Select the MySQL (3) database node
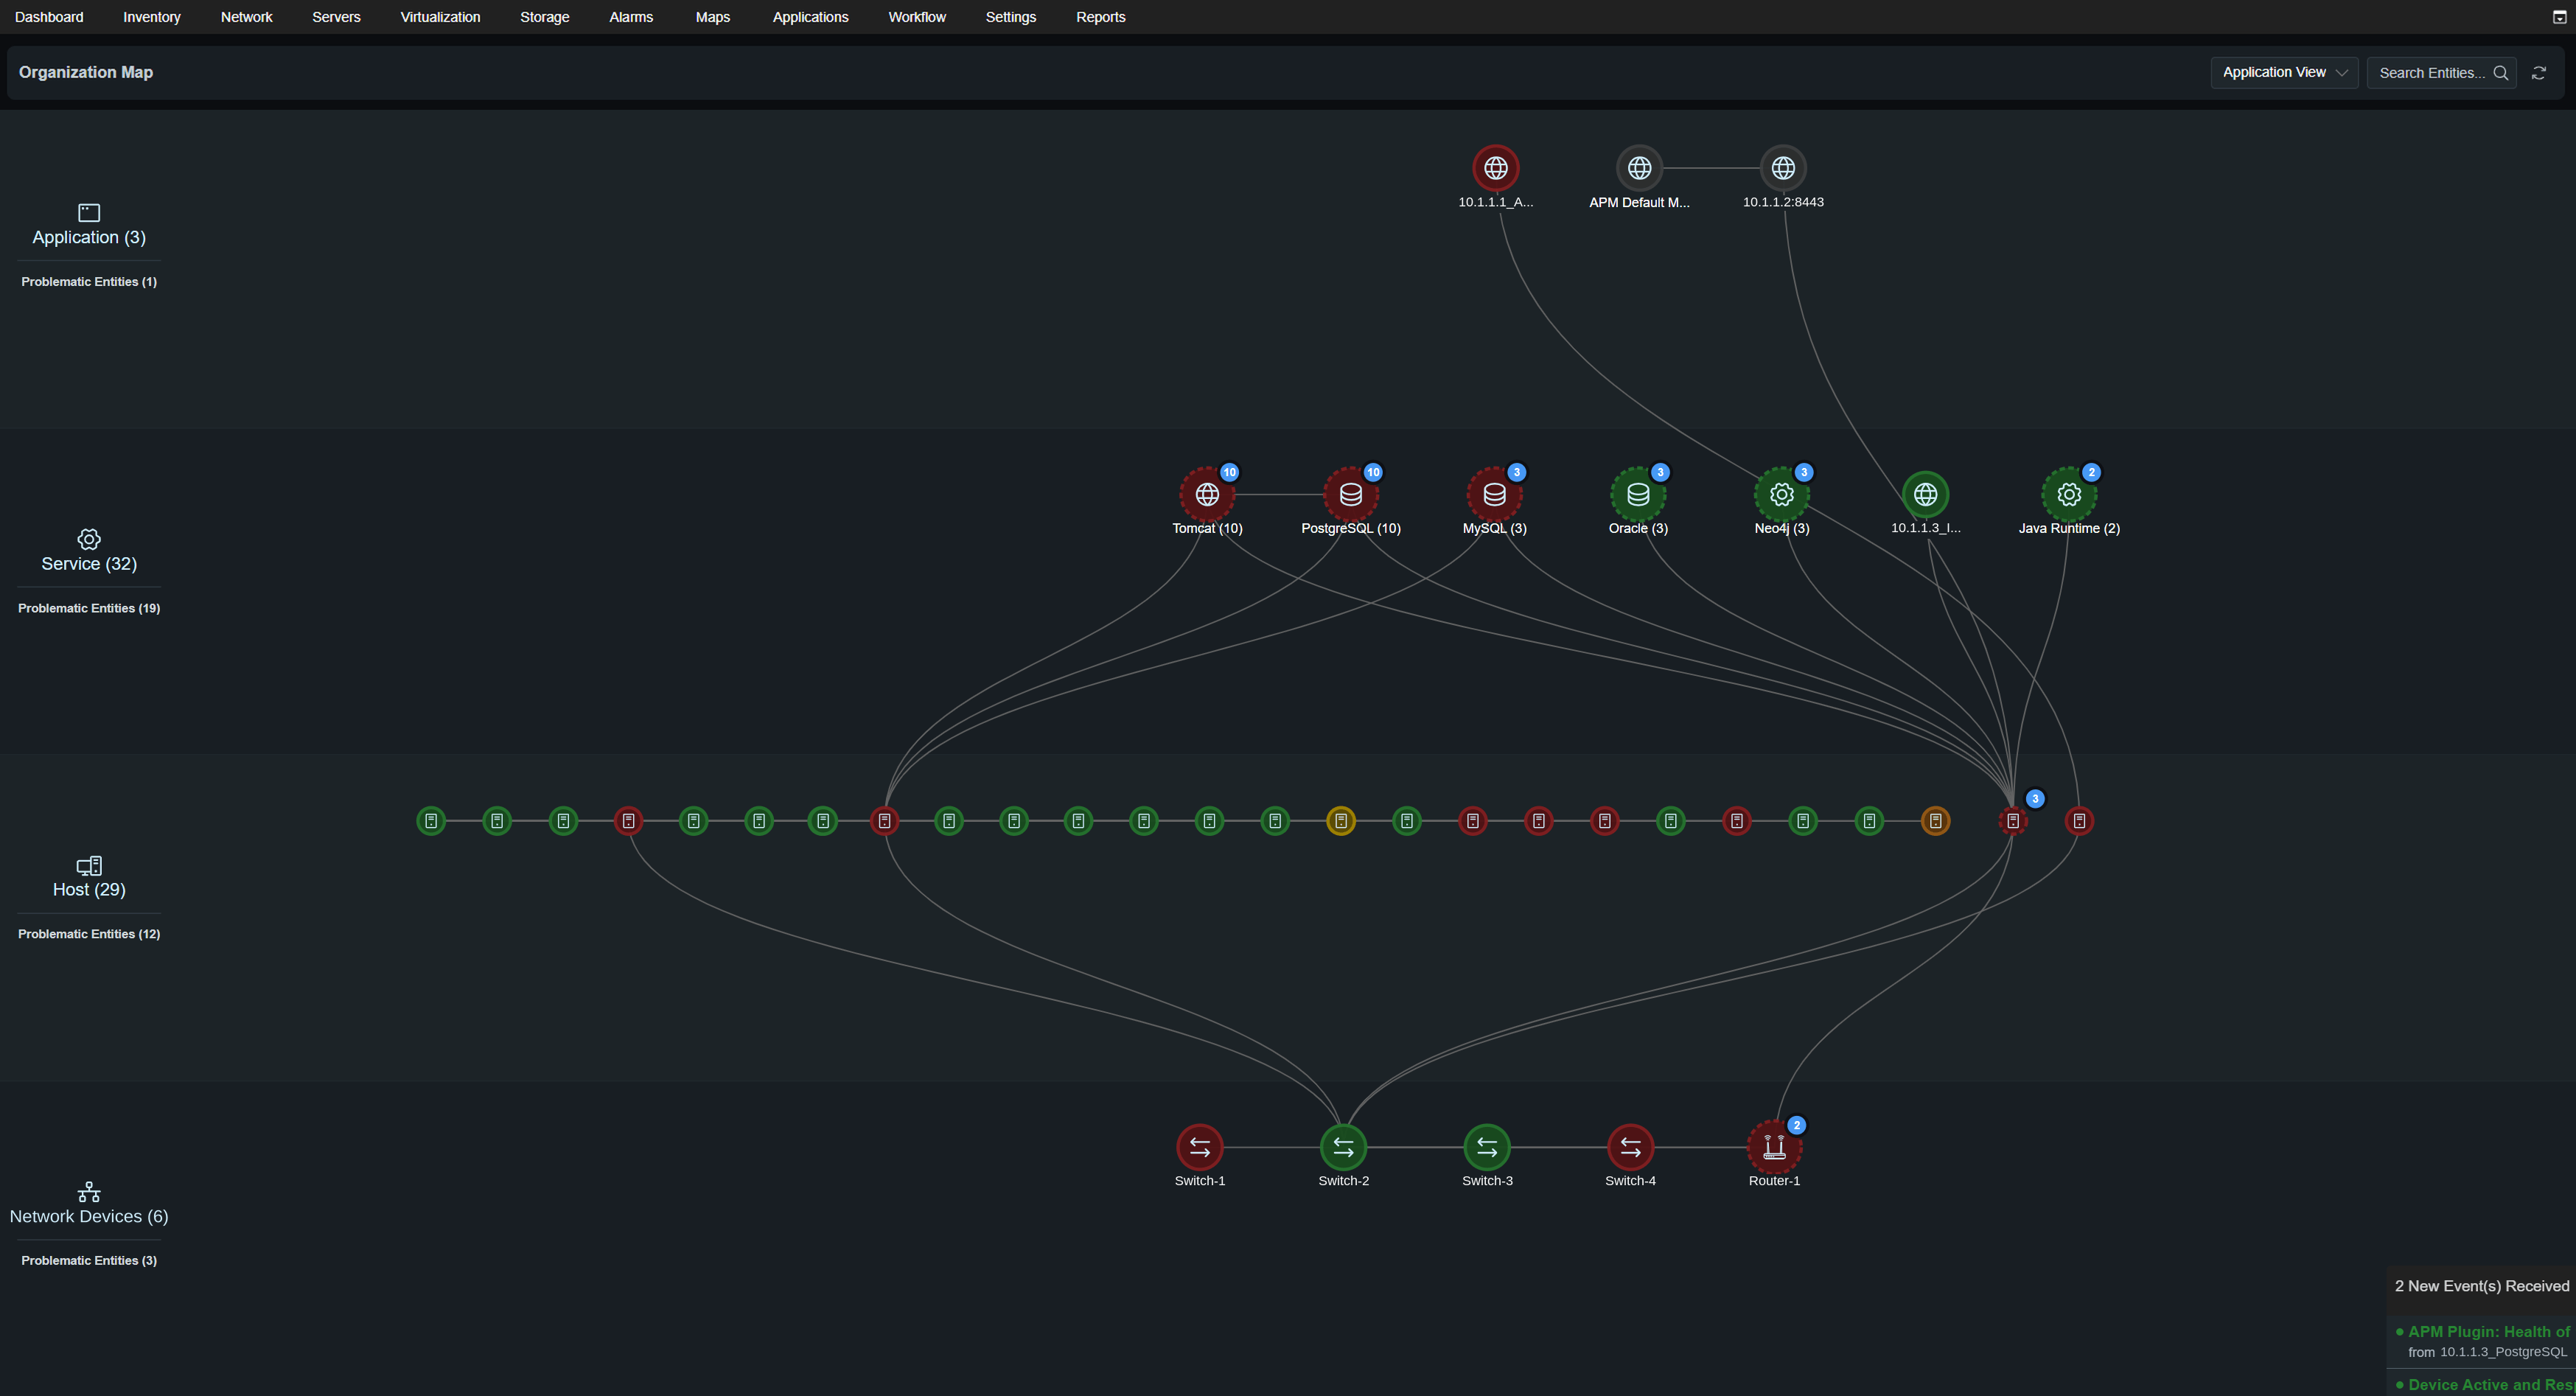Screen dimensions: 2576x1396 pyautogui.click(x=1494, y=494)
